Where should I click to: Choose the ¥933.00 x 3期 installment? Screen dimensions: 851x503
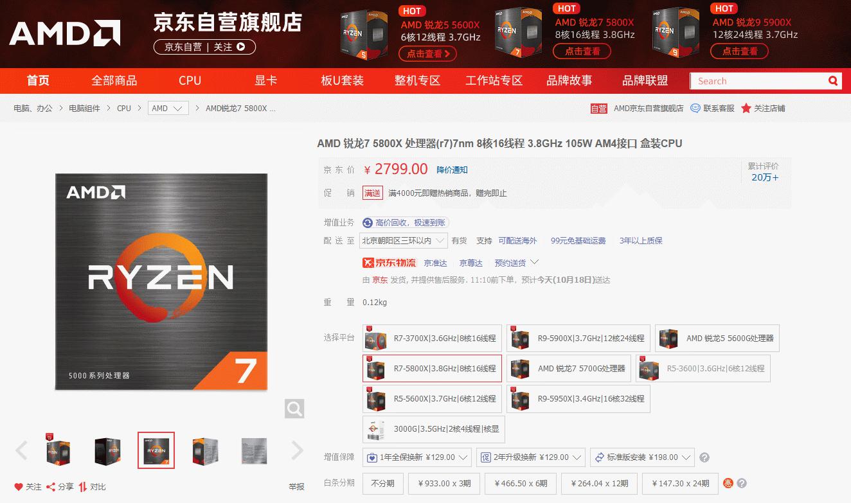(445, 483)
